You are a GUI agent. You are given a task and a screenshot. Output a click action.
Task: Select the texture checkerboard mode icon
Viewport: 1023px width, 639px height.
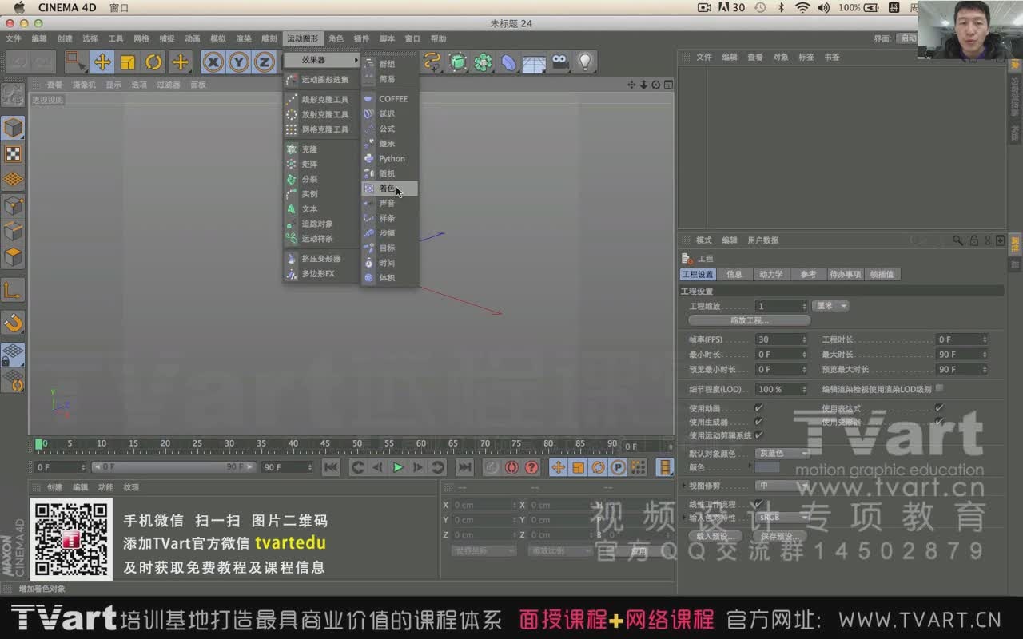(x=13, y=154)
